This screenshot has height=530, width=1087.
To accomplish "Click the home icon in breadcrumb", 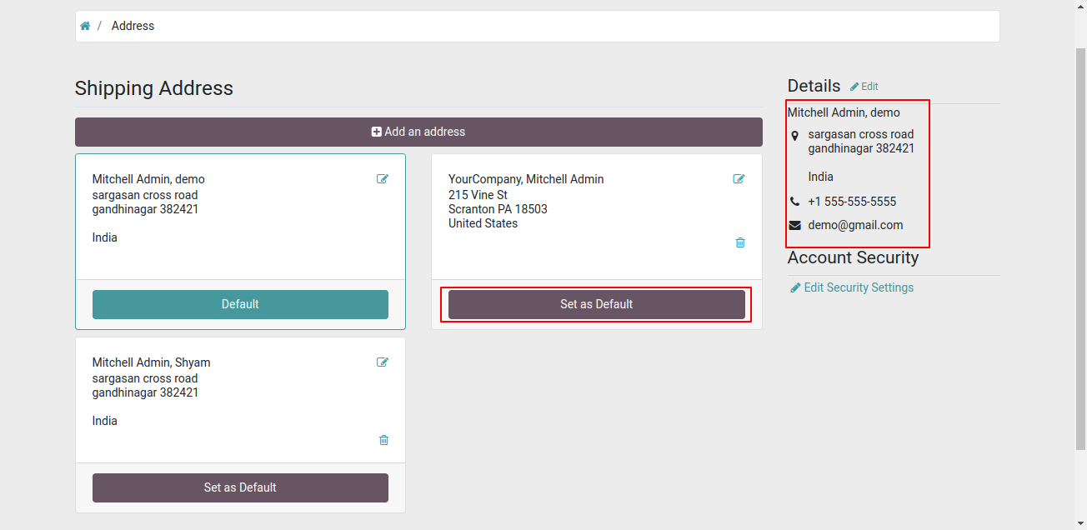I will [x=85, y=26].
